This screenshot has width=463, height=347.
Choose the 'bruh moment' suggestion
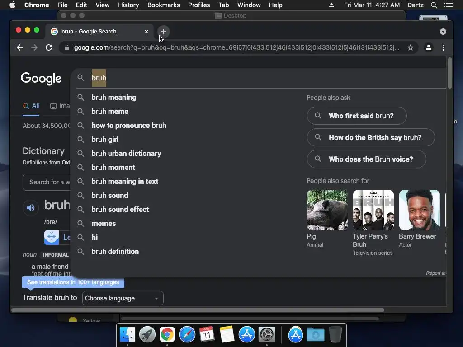click(113, 167)
